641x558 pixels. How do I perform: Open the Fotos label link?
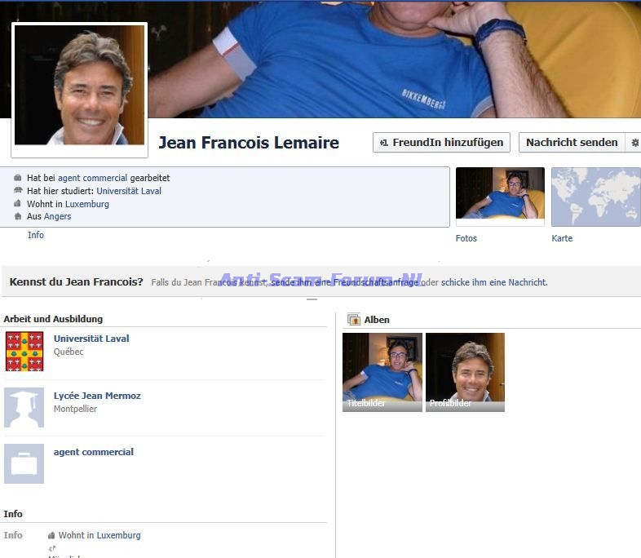[466, 238]
